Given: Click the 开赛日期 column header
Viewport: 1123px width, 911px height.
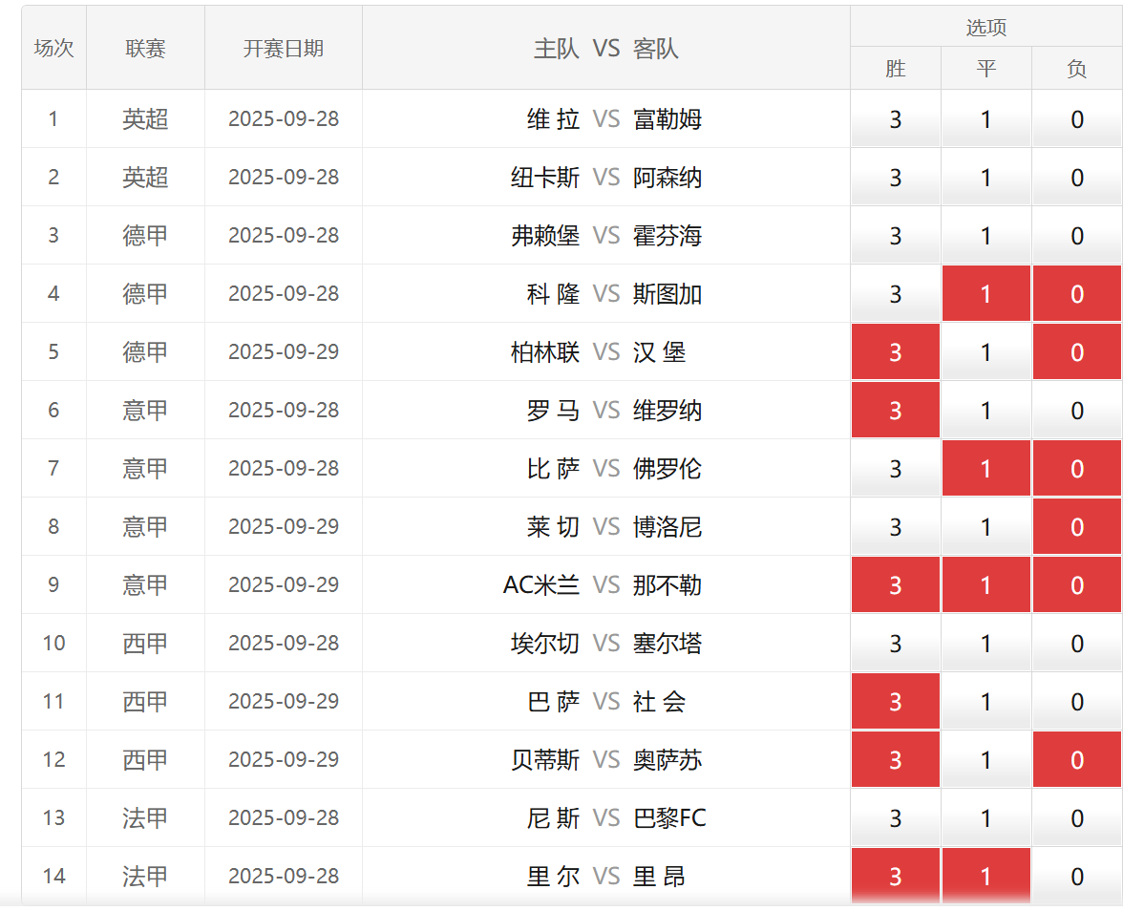Looking at the screenshot, I should click(x=283, y=49).
